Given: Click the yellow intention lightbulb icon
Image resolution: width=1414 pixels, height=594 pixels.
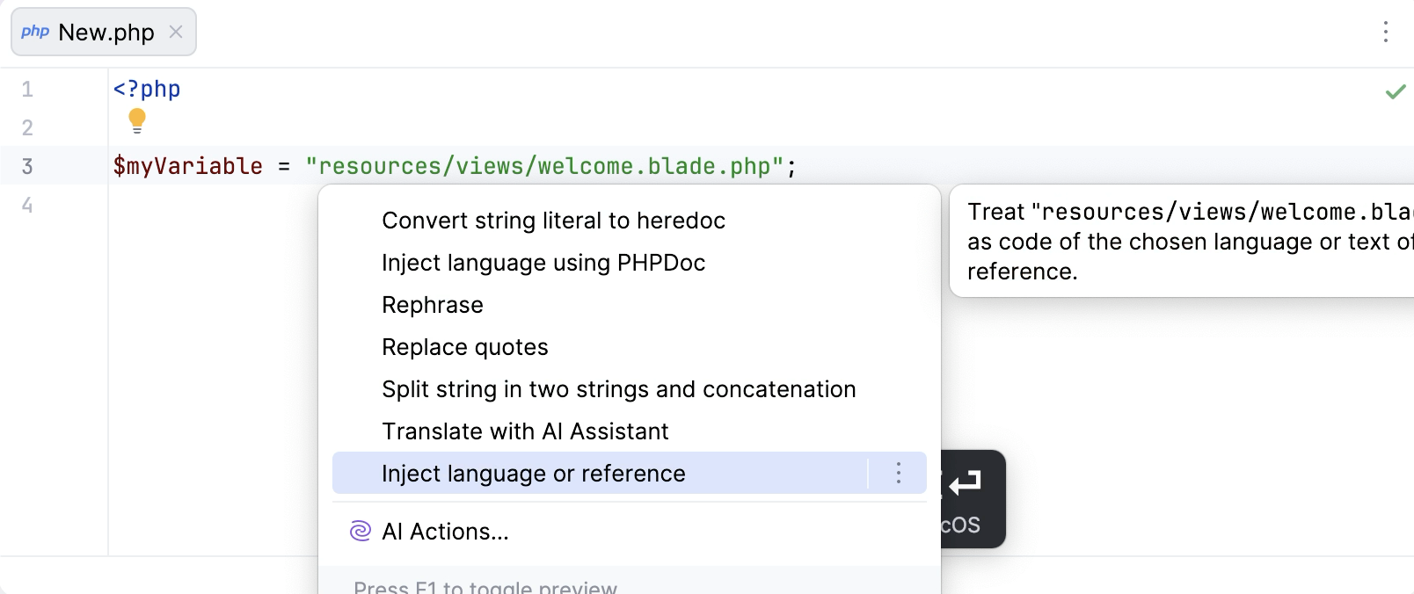Looking at the screenshot, I should 137,120.
